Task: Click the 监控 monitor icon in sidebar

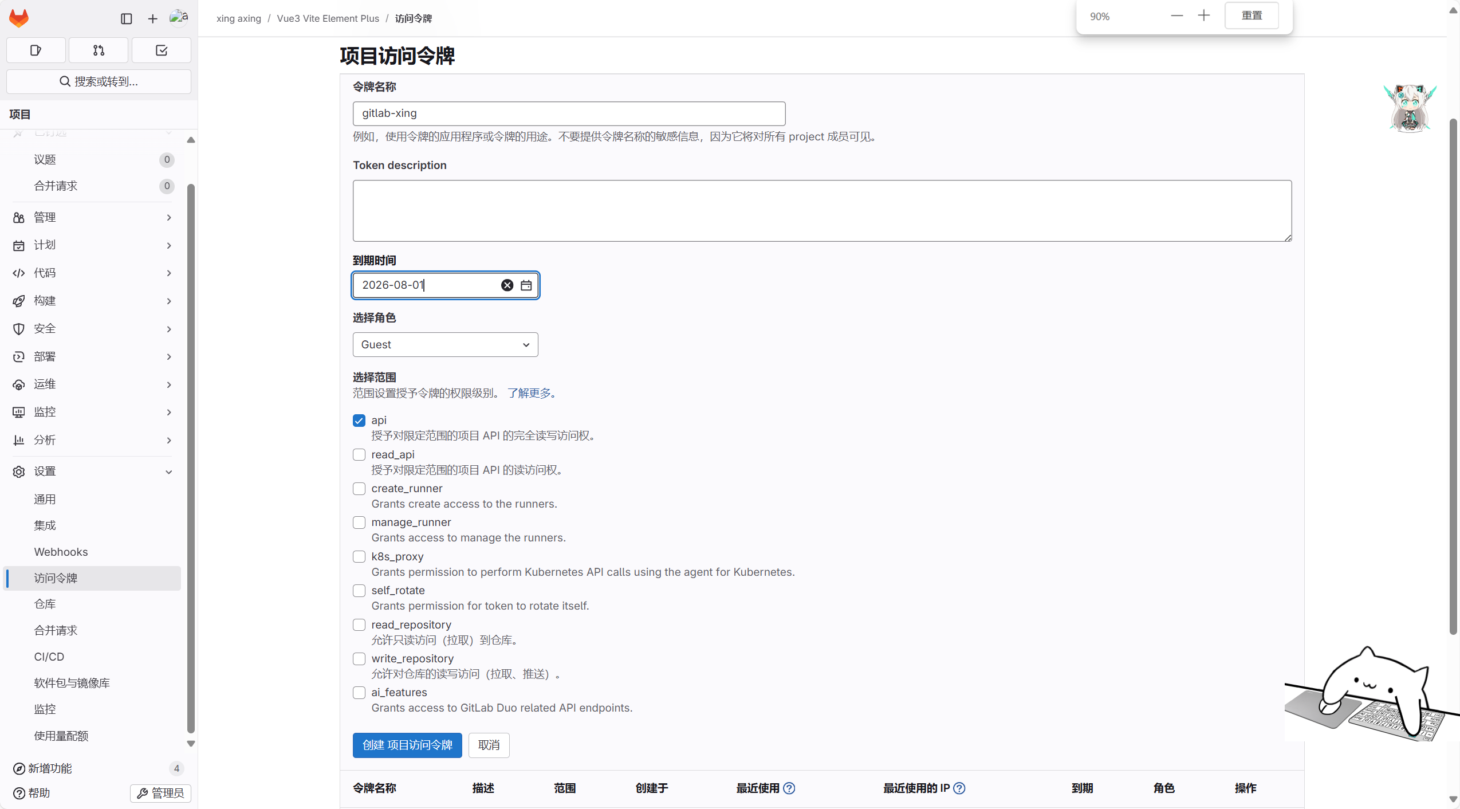Action: tap(19, 413)
